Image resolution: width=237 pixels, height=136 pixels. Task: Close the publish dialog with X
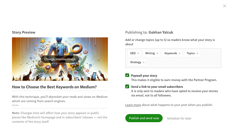pyautogui.click(x=225, y=6)
